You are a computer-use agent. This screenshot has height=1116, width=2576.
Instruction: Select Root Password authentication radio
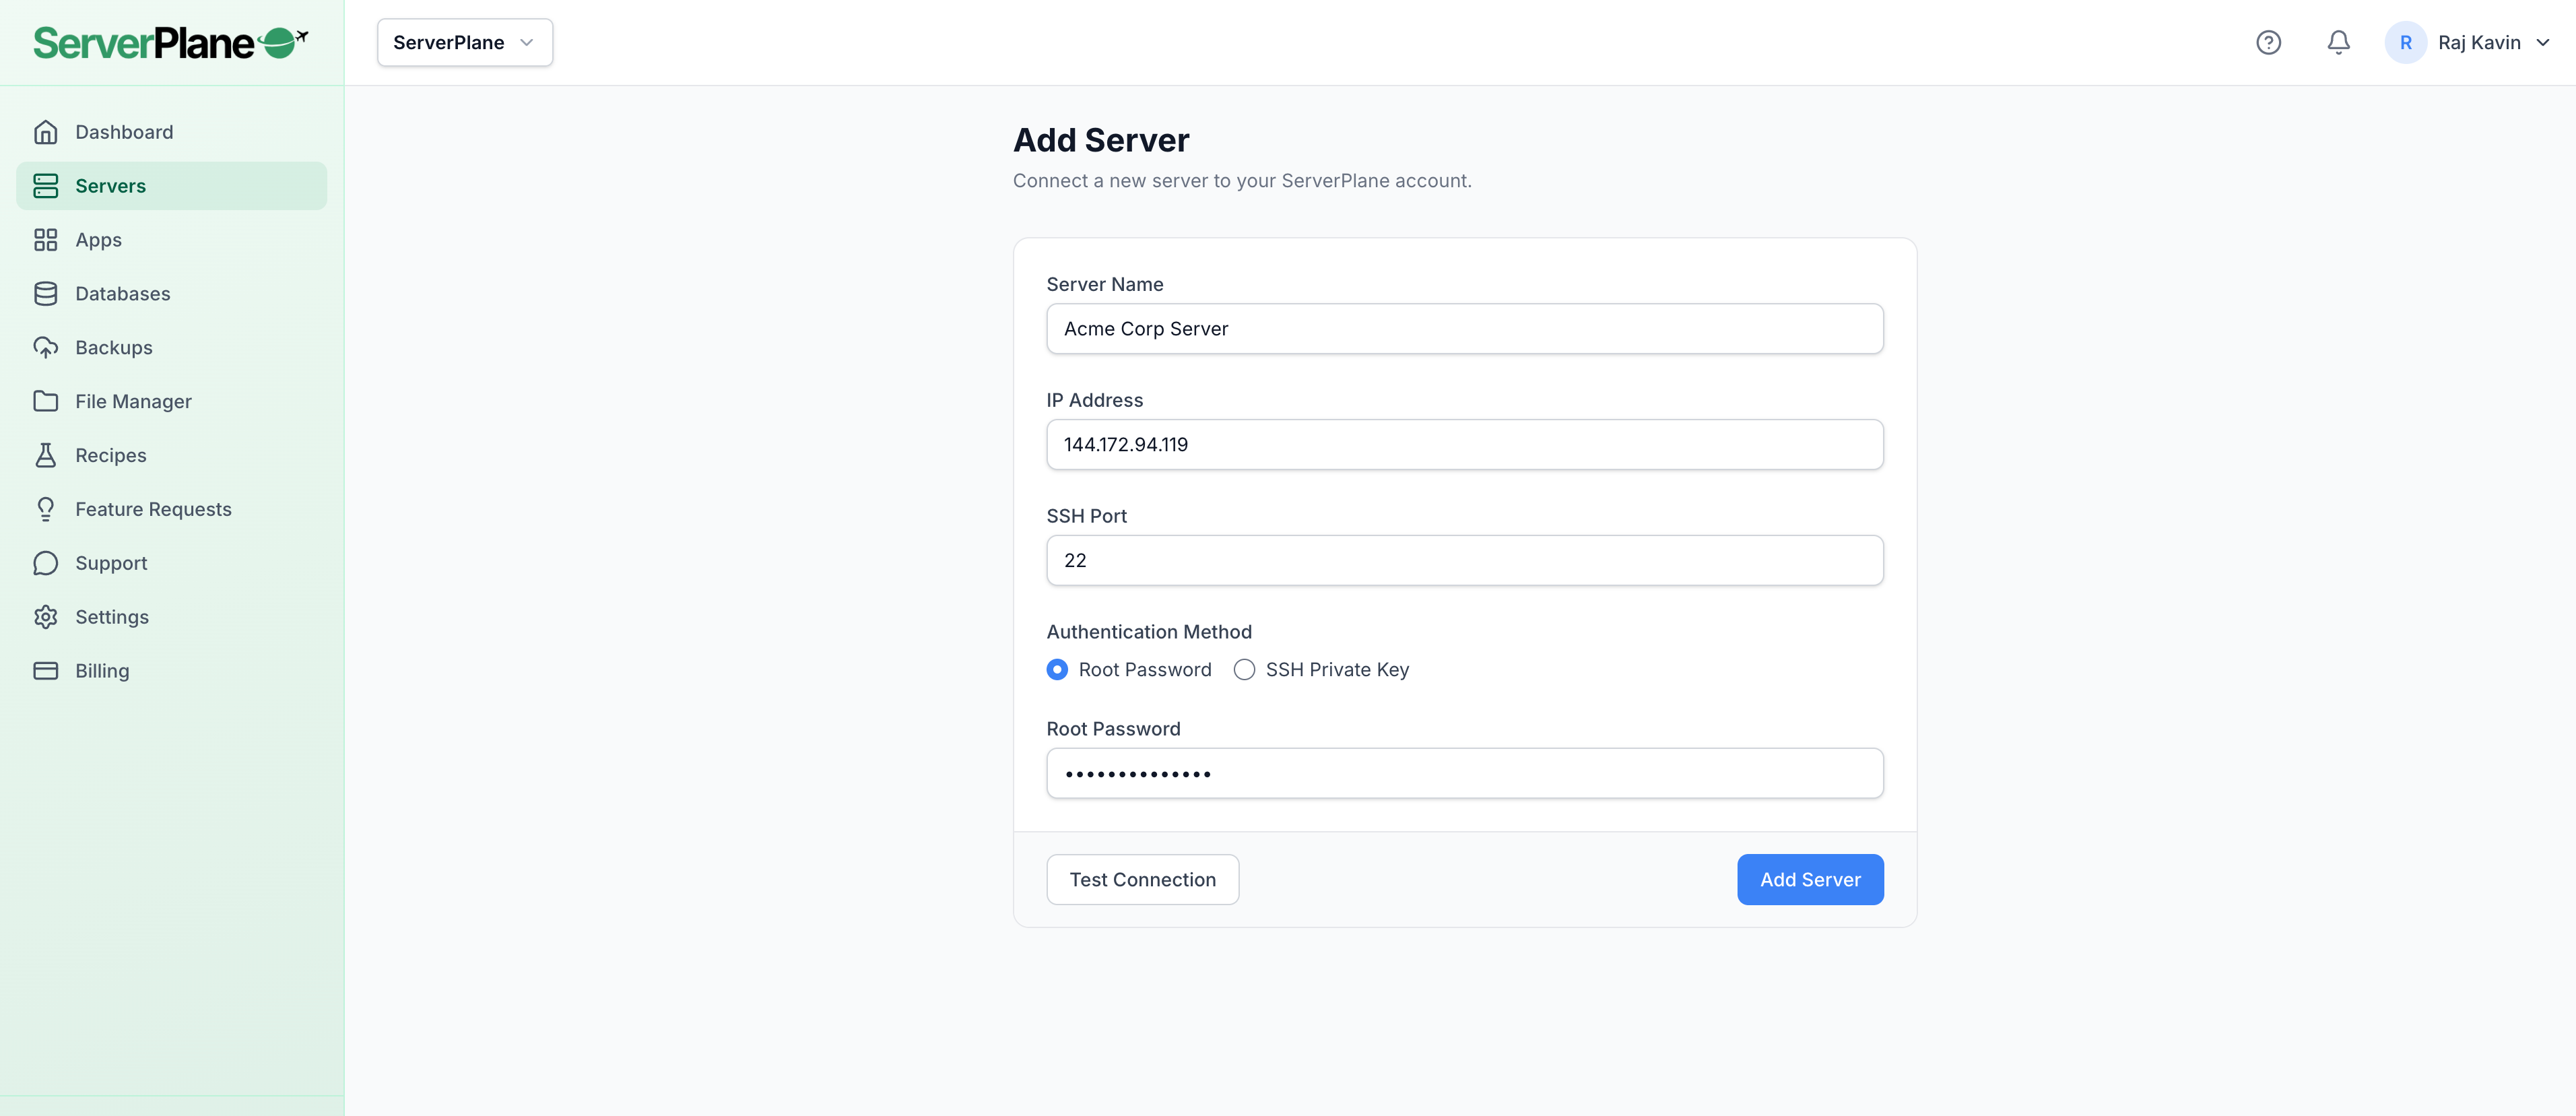1057,670
